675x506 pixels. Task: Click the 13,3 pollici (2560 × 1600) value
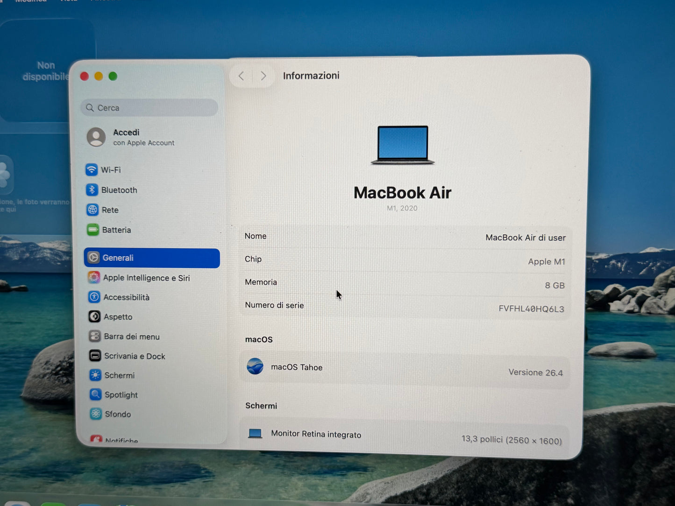click(512, 440)
